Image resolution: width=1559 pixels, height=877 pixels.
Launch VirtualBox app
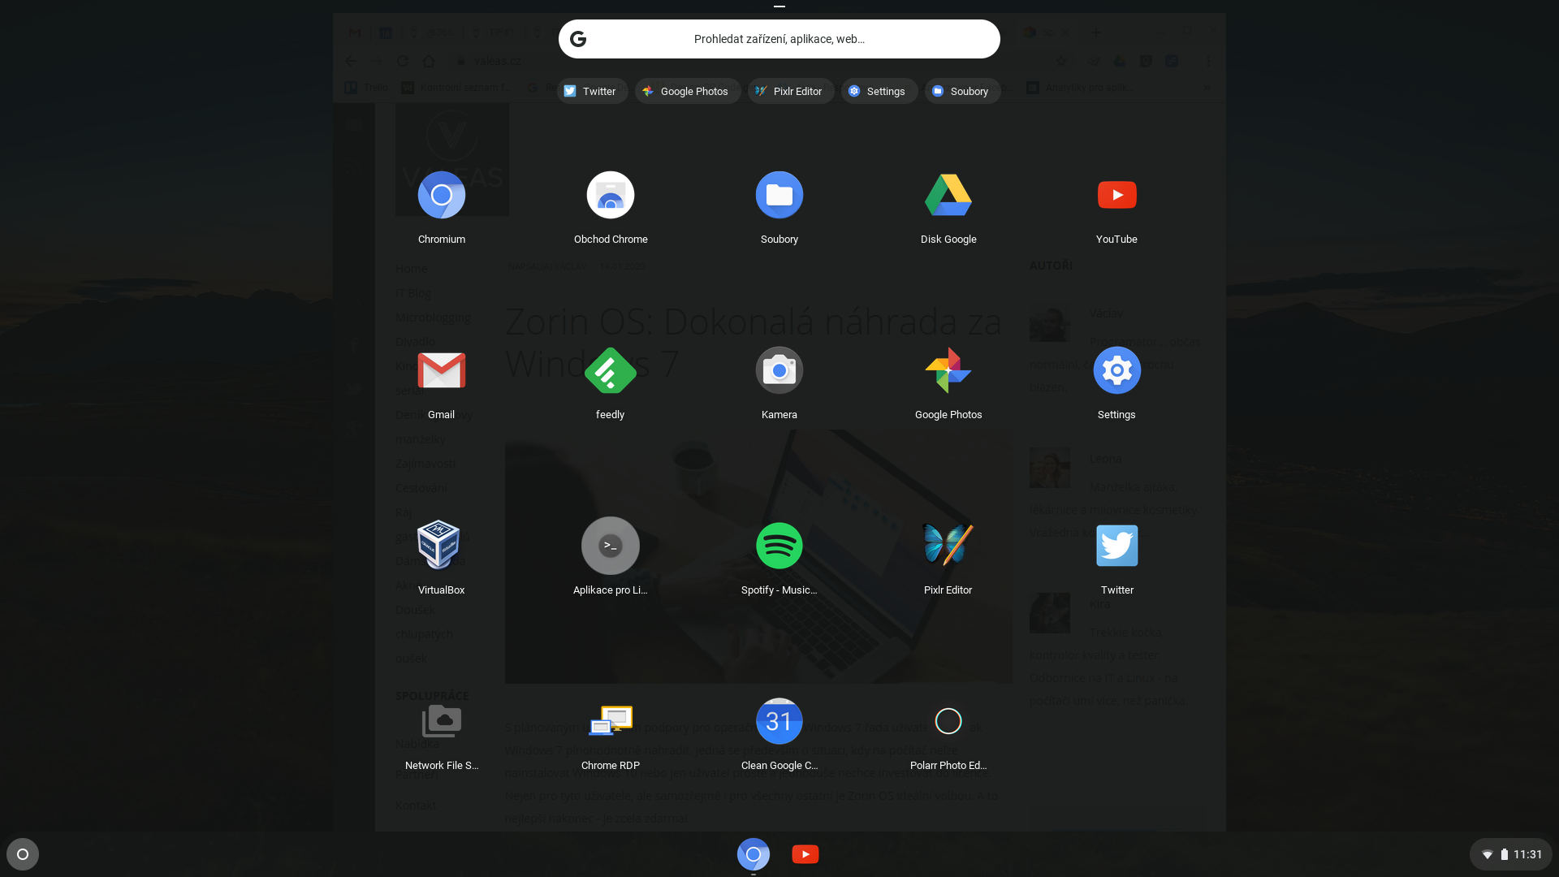pyautogui.click(x=441, y=546)
